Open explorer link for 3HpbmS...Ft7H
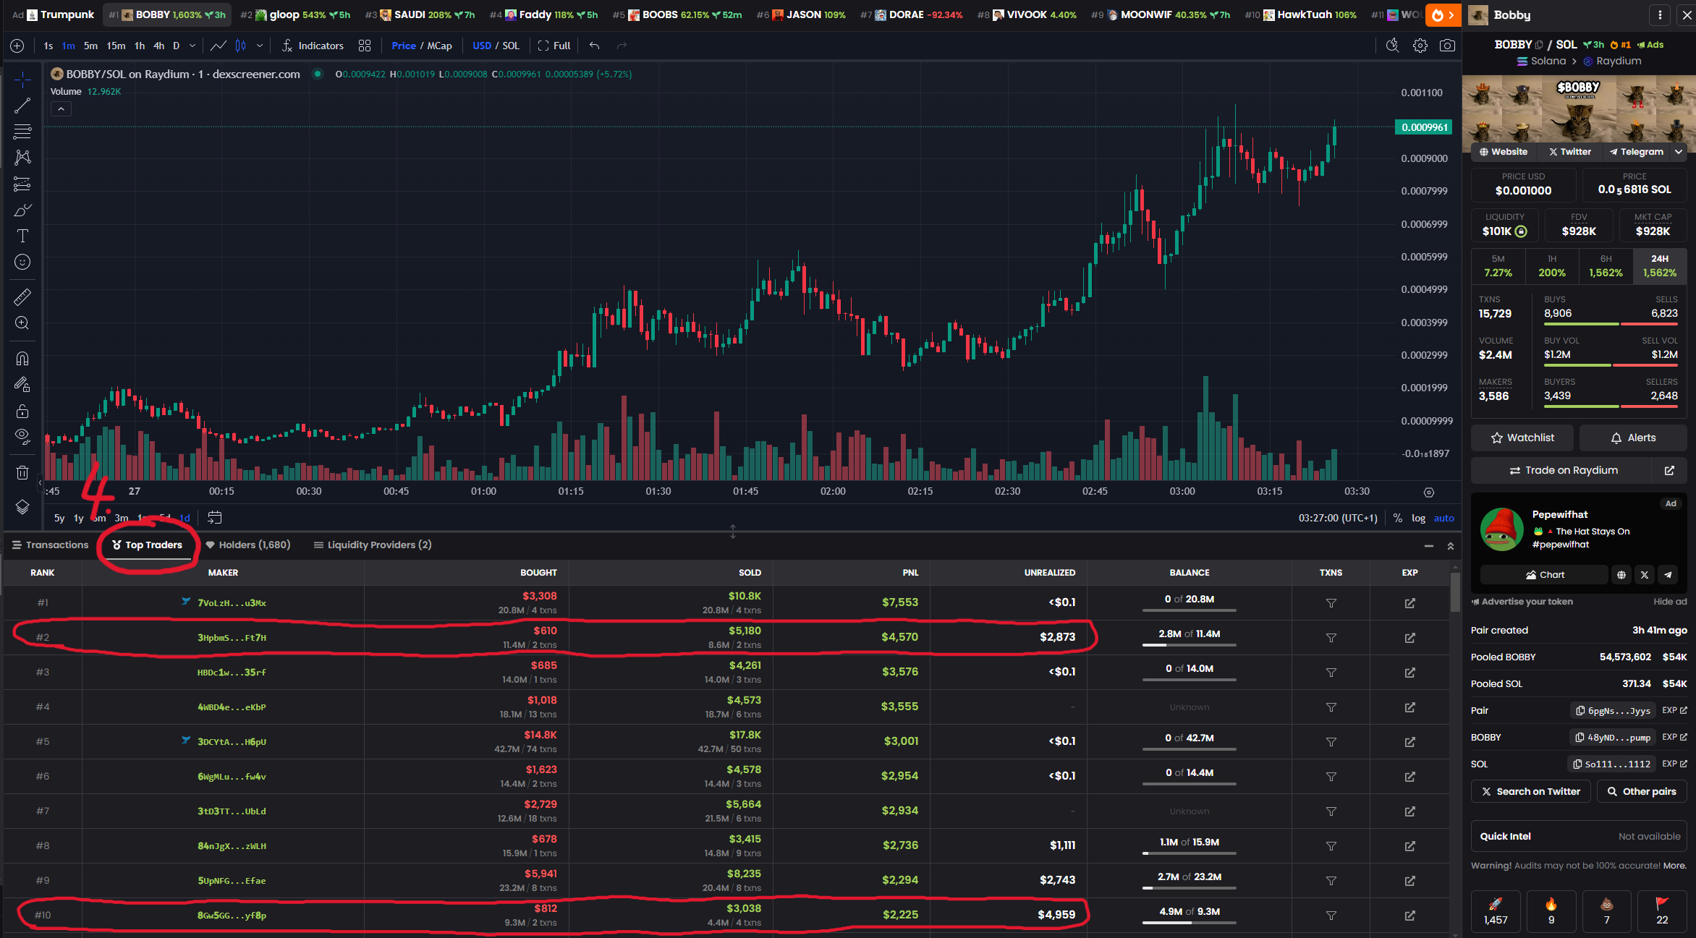 (x=1409, y=638)
